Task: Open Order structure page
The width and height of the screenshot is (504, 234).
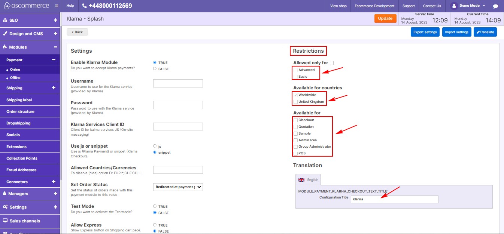Action: (30, 111)
